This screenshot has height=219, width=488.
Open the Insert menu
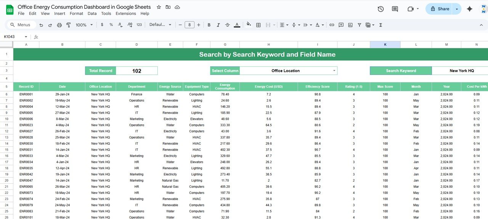59,13
